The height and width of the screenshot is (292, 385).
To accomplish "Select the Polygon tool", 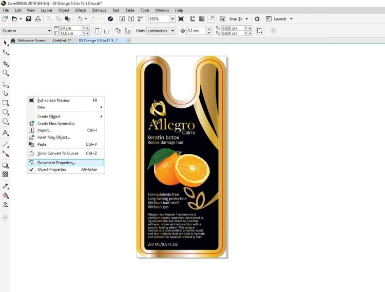I will 5,122.
